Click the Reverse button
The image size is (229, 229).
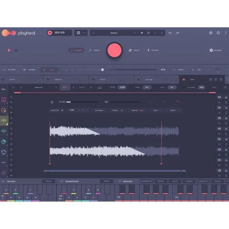click(x=99, y=110)
